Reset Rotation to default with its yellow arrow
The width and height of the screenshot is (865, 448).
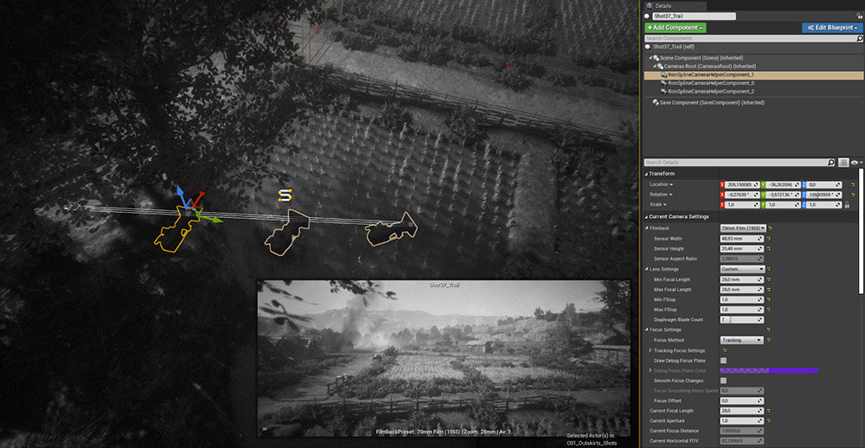click(x=853, y=195)
